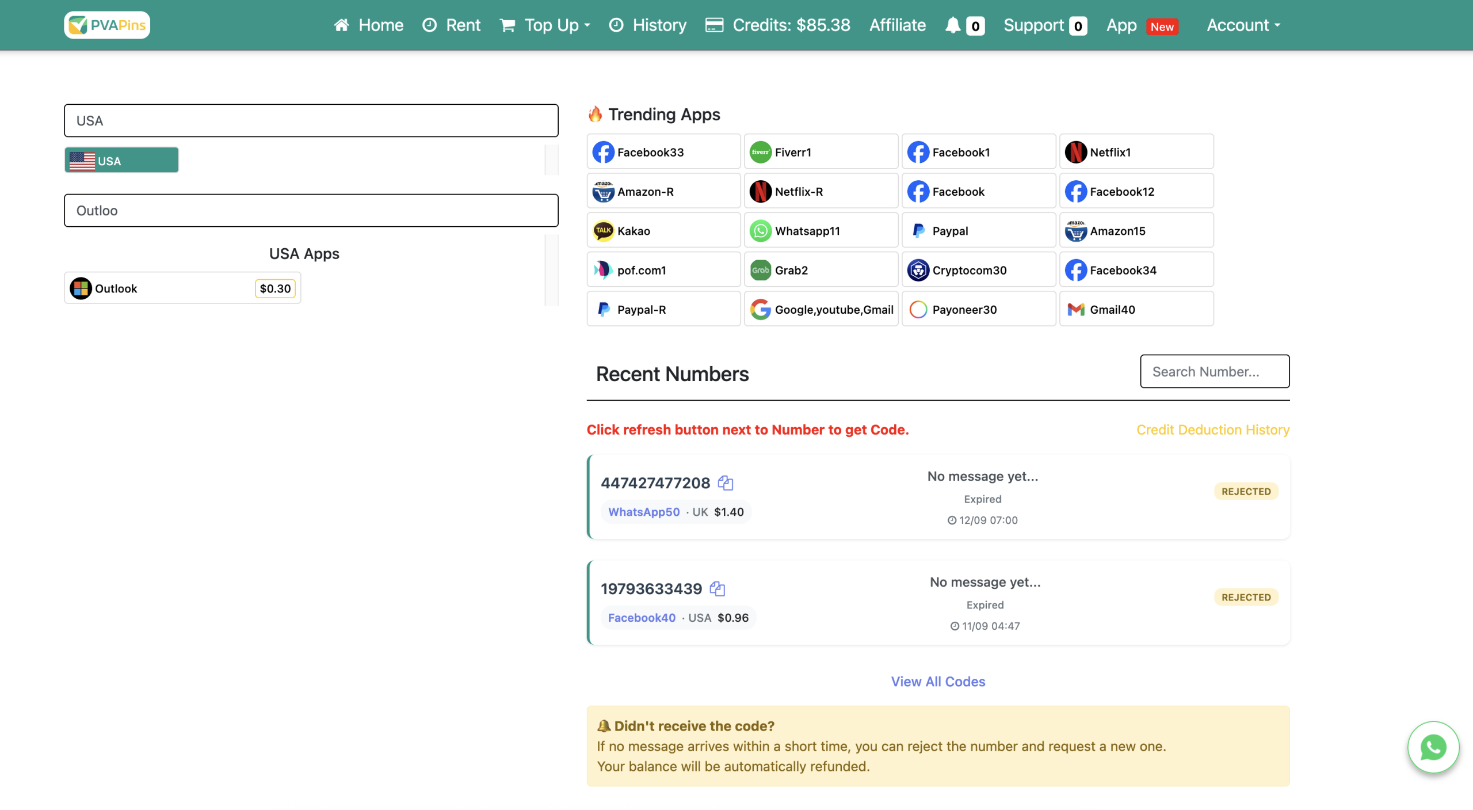Viewport: 1473px width, 810px height.
Task: Click the WhatsApp50 service tag
Action: click(x=644, y=511)
